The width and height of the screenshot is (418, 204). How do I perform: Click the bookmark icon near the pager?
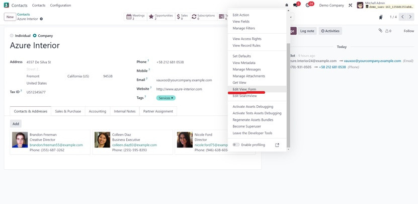click(x=381, y=17)
